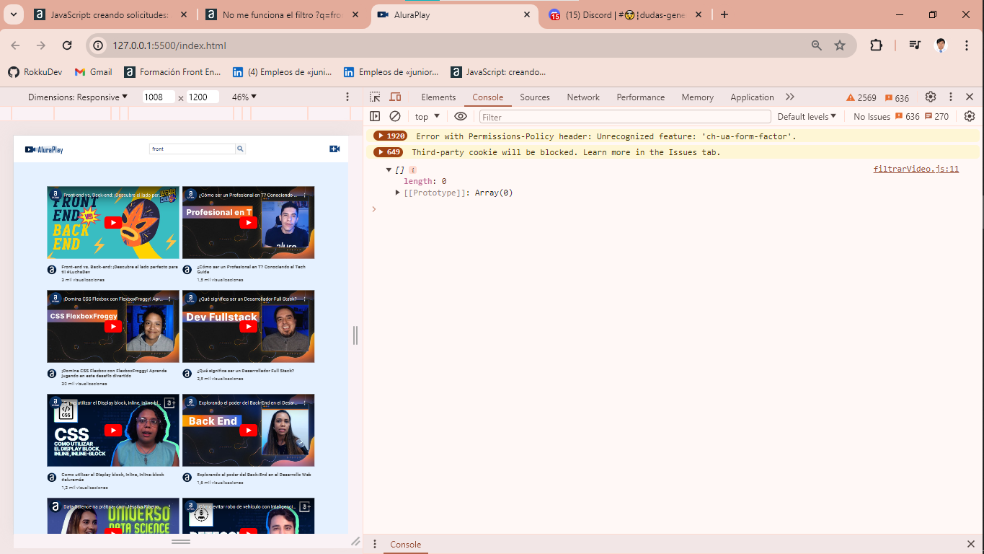View site information icon in address bar
This screenshot has height=554, width=984.
tap(98, 45)
